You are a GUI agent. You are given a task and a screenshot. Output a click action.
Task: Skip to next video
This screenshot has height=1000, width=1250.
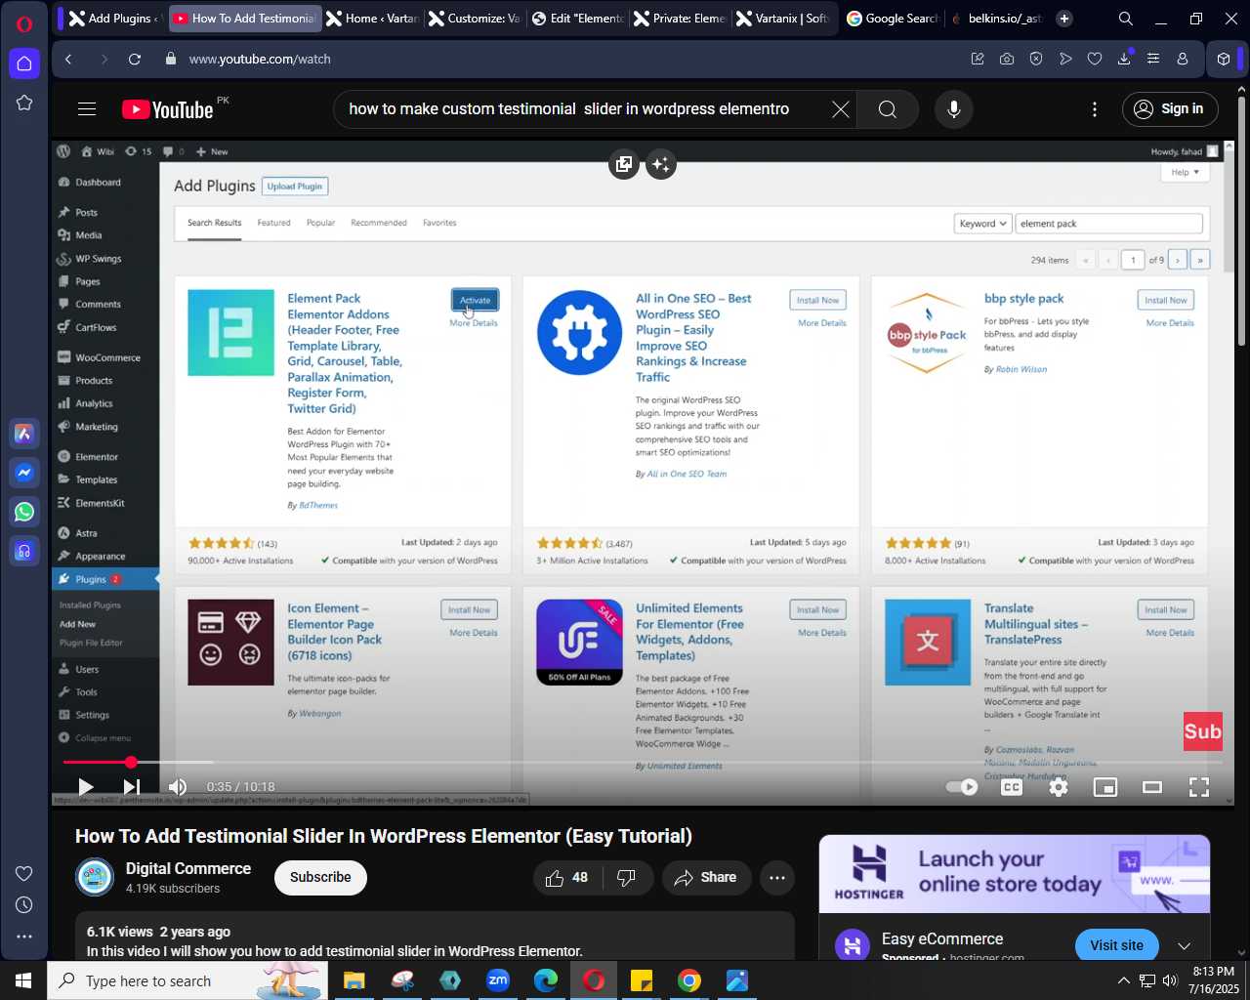[x=132, y=787]
